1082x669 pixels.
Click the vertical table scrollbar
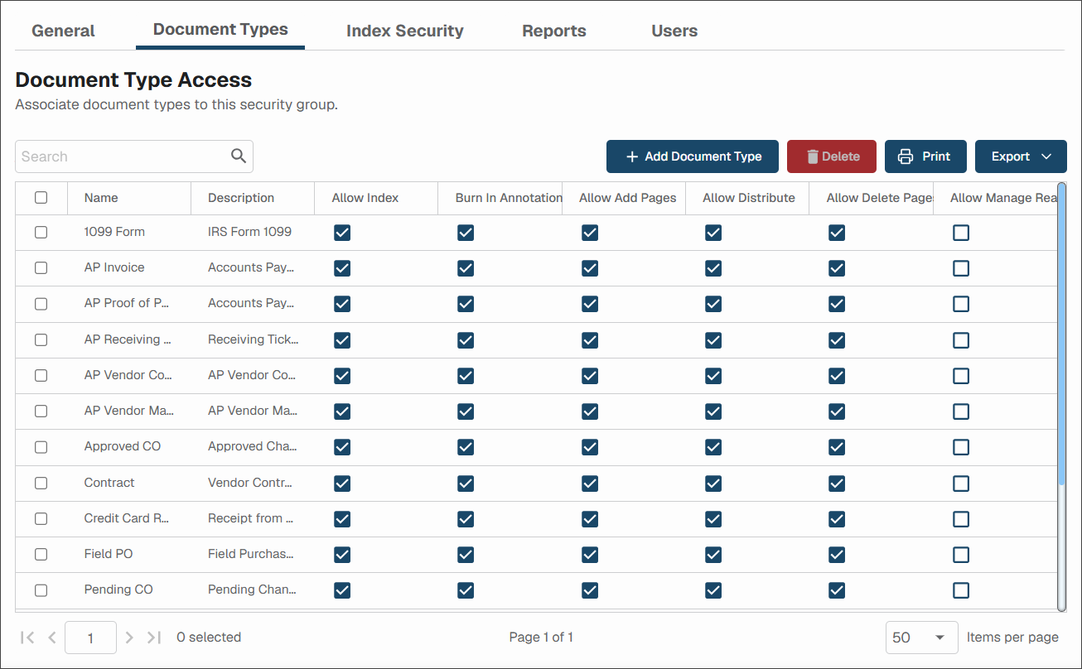click(x=1061, y=334)
